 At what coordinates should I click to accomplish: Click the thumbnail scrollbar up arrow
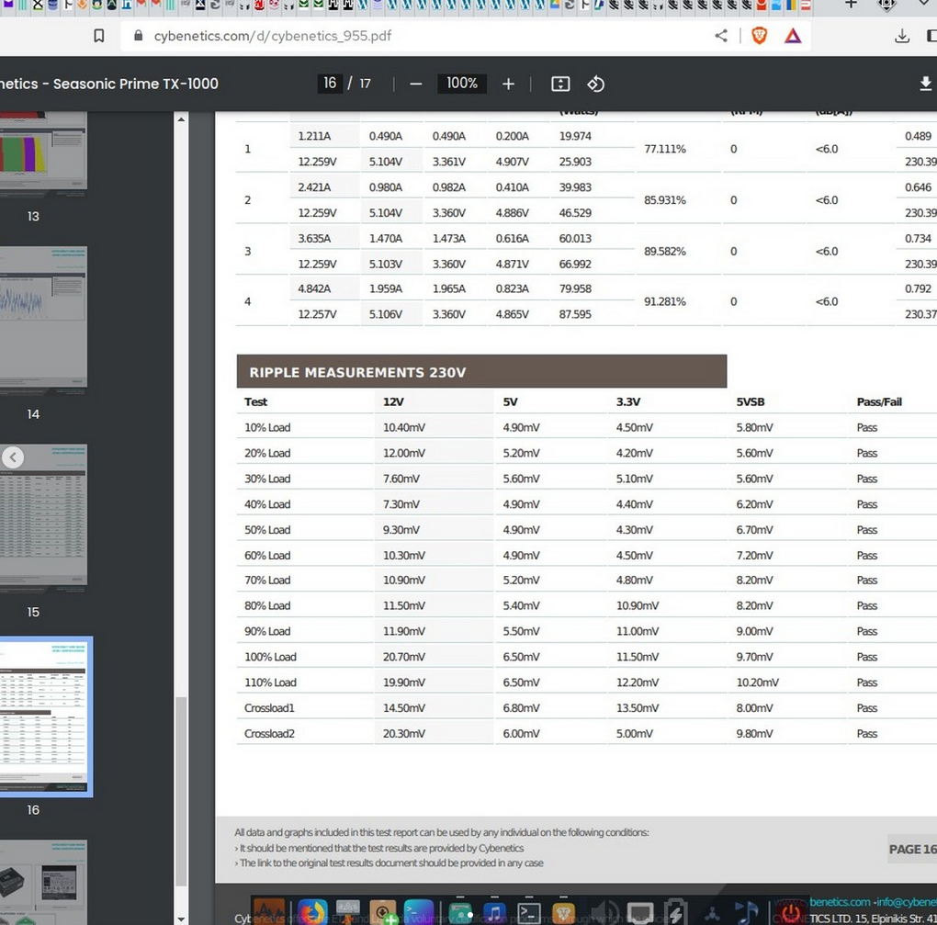point(181,120)
